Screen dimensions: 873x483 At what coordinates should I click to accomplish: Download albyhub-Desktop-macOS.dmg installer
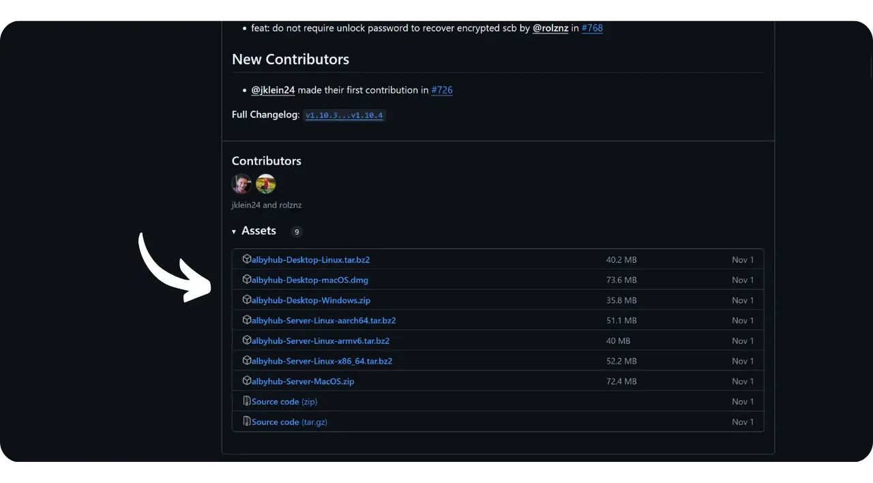[310, 280]
